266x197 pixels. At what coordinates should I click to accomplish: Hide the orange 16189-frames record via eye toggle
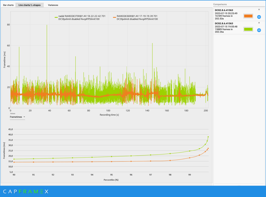(x=259, y=16)
